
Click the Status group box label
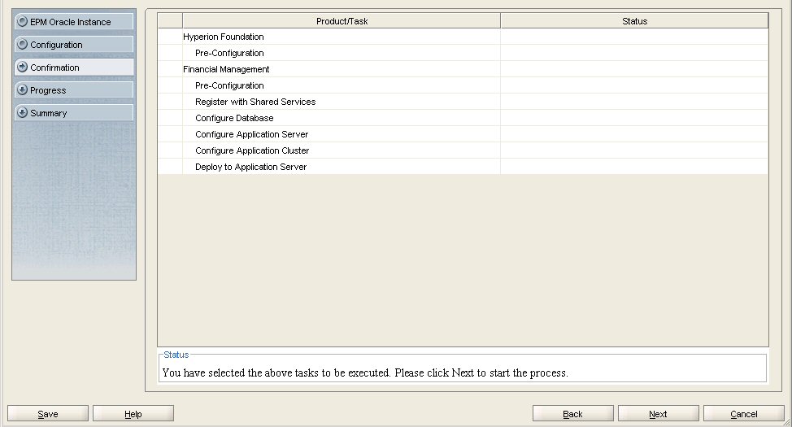tap(176, 355)
